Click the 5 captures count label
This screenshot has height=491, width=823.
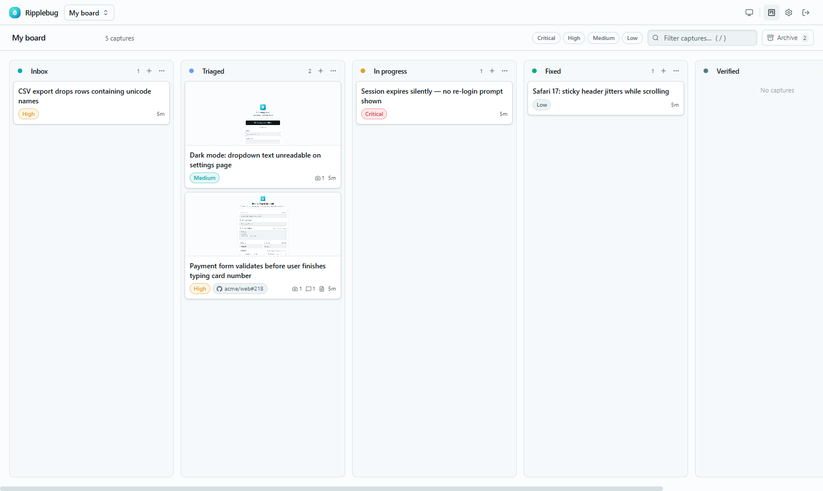pos(119,38)
